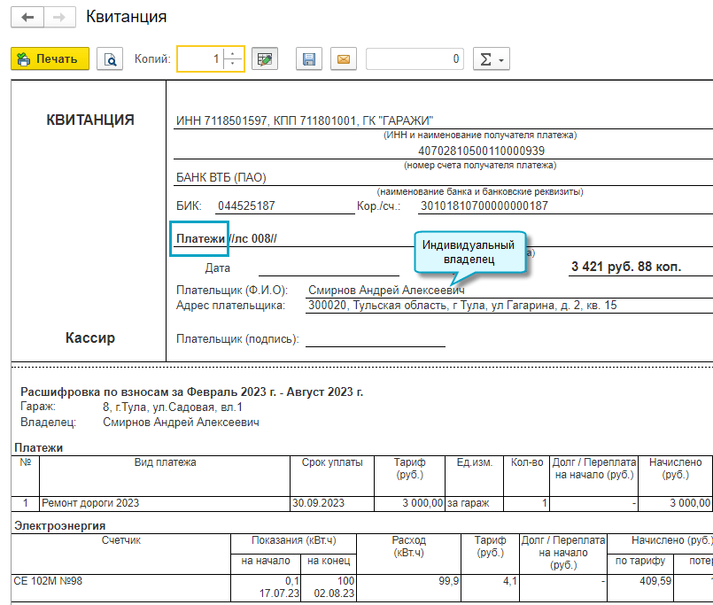The image size is (713, 605).
Task: Go forward with the right arrow button
Action: [59, 18]
